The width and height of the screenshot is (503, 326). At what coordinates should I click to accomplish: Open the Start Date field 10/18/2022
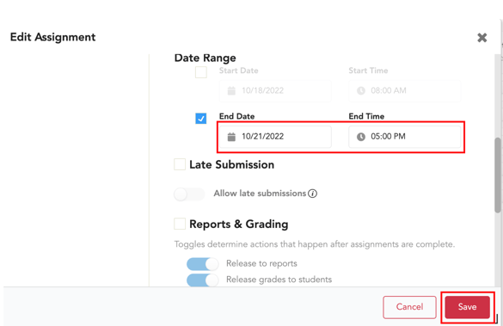(275, 91)
